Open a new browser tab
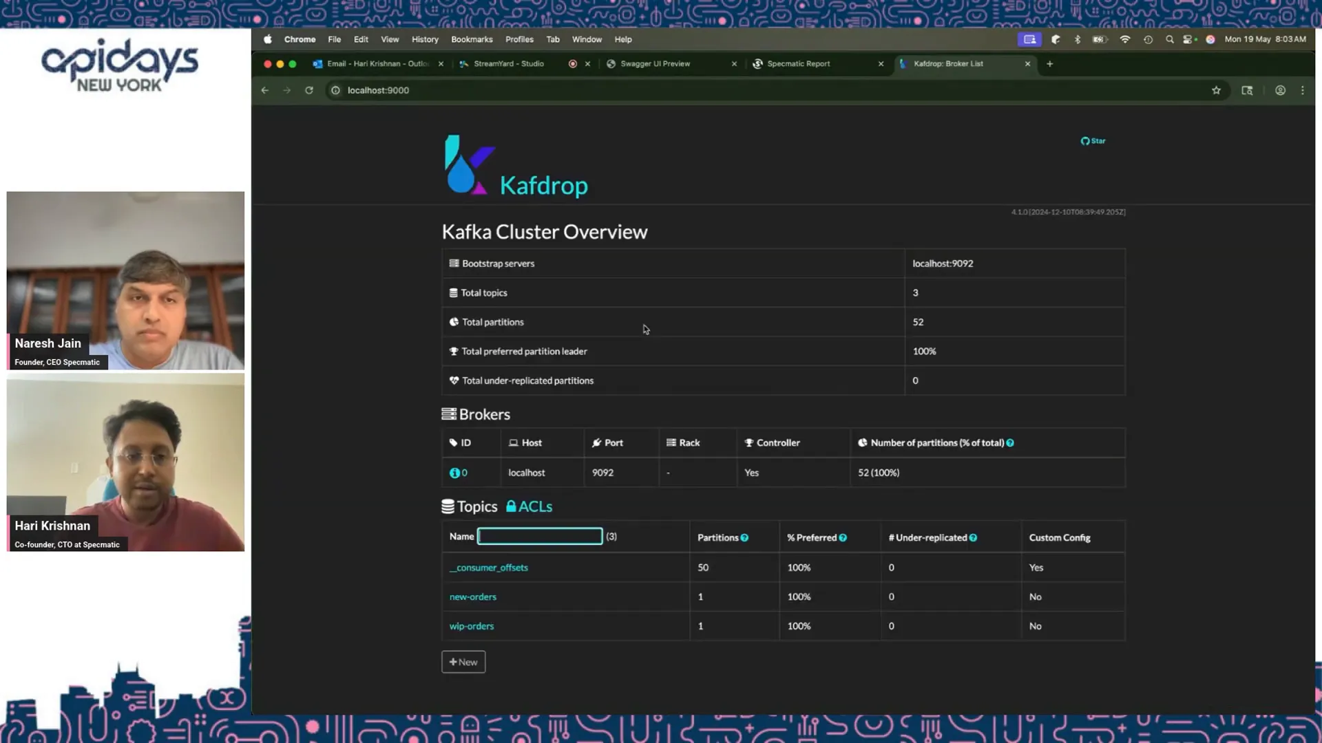Viewport: 1322px width, 743px height. tap(1049, 63)
